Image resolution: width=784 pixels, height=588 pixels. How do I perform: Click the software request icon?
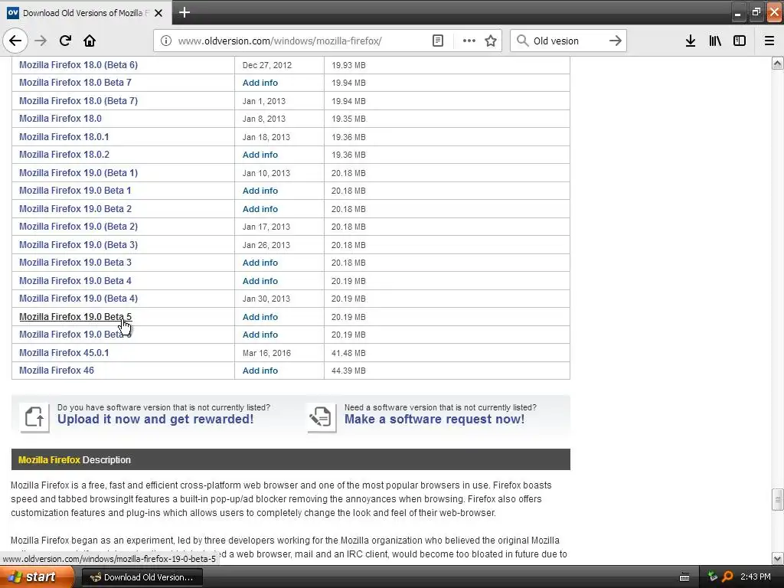click(x=321, y=417)
